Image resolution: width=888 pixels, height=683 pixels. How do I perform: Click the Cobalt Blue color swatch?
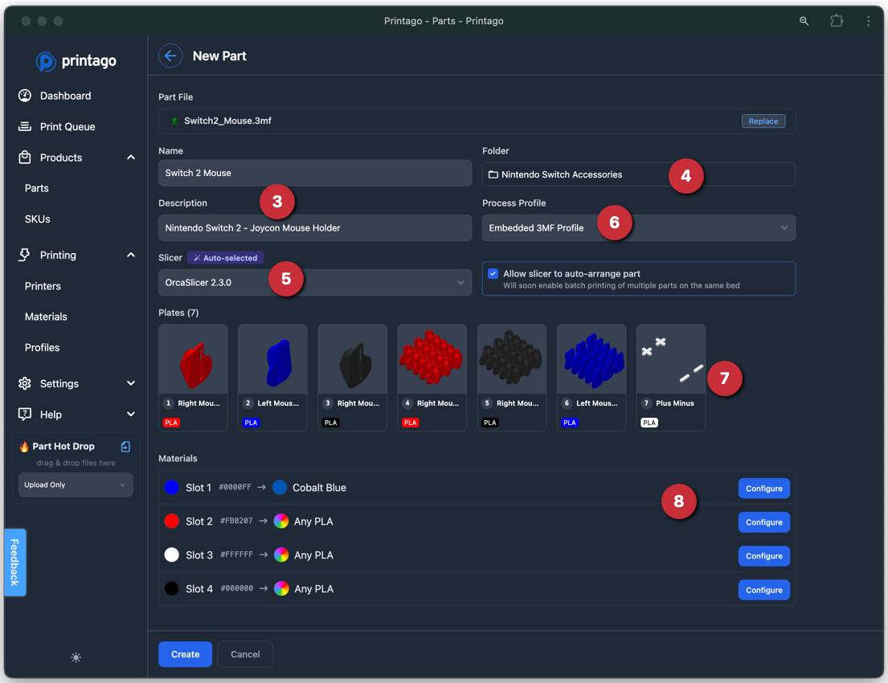(x=280, y=488)
